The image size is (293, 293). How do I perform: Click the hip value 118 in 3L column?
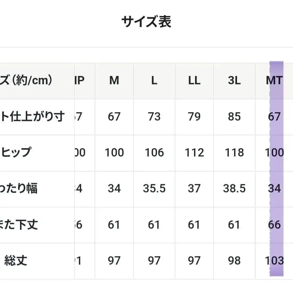pyautogui.click(x=234, y=152)
